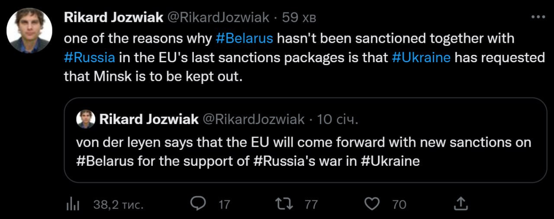
Task: Click the 70 likes count
Action: tap(399, 204)
